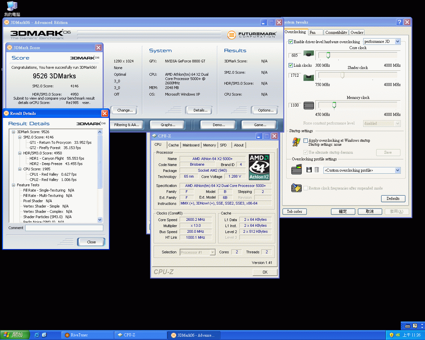The image size is (425, 340).
Task: Click the Comment input field
Action: 64,228
